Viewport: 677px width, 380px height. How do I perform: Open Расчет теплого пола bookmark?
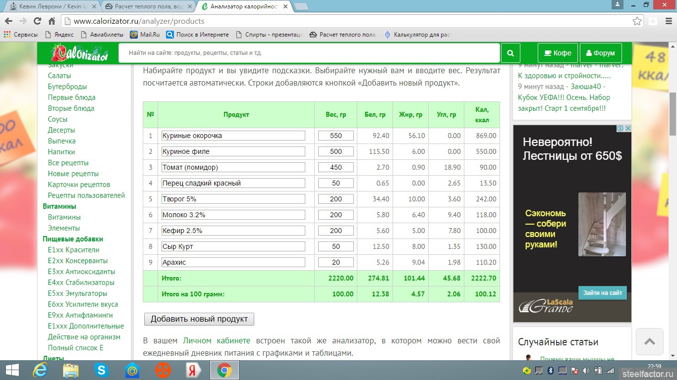pos(343,35)
